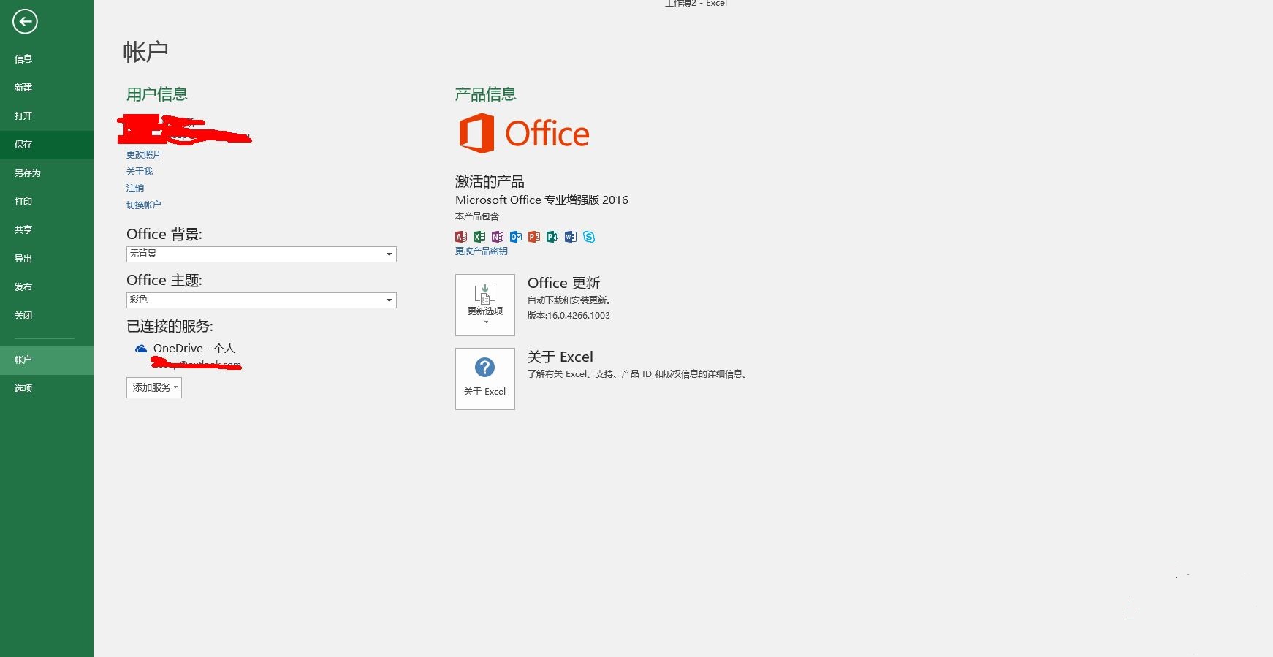The height and width of the screenshot is (657, 1273).
Task: Select 发布 in the sidebar
Action: click(47, 287)
